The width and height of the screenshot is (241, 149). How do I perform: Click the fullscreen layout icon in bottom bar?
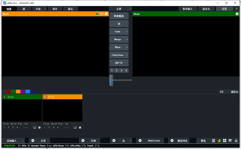230,141
